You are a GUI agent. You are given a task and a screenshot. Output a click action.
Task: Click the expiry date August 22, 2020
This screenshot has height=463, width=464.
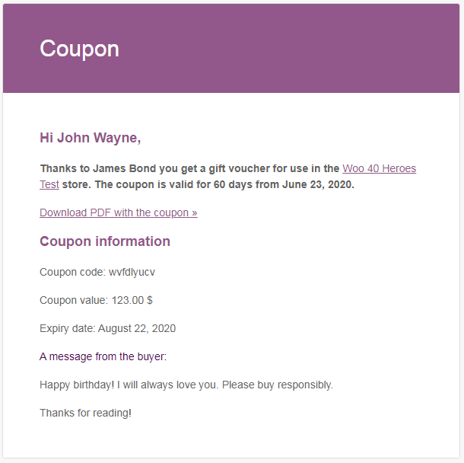click(x=137, y=328)
